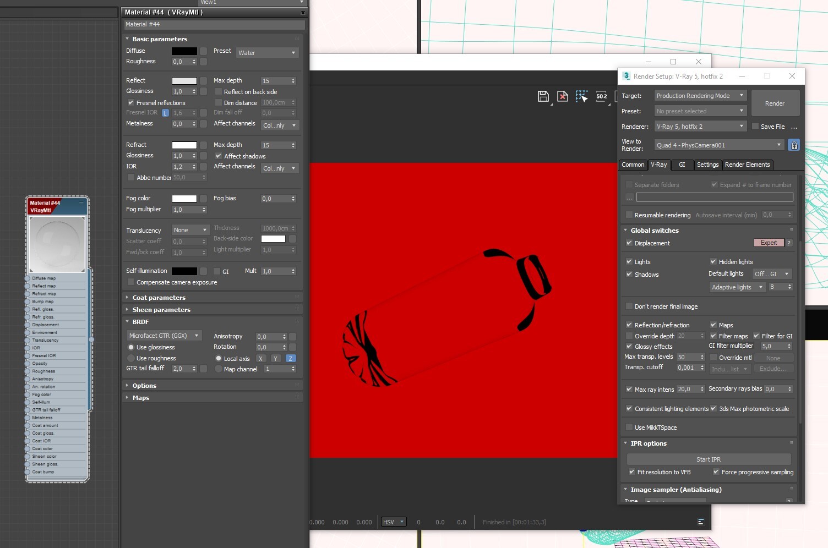
Task: Open the Refract map slot button
Action: pyautogui.click(x=204, y=145)
